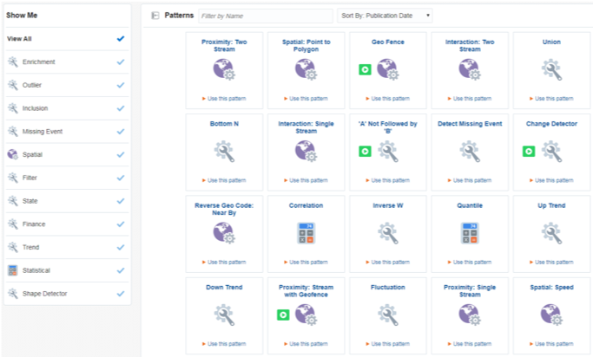The width and height of the screenshot is (593, 357).
Task: Click the Quantile calculator icon
Action: point(469,233)
